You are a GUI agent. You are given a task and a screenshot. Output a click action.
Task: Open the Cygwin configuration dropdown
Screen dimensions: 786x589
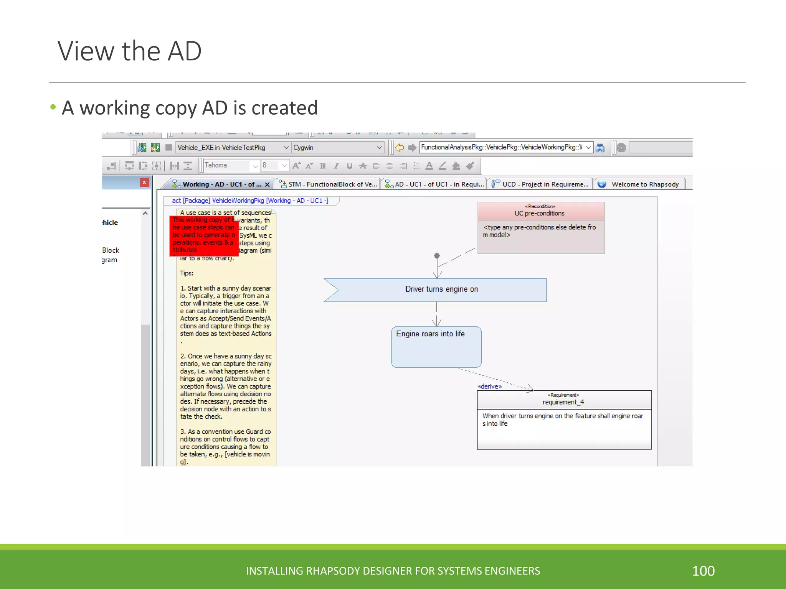pos(338,148)
